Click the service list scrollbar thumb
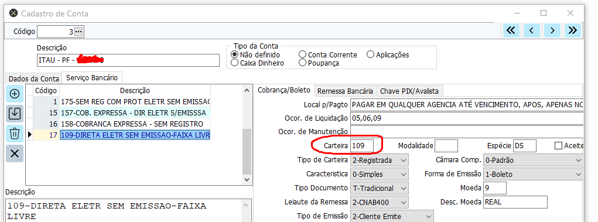 [x=247, y=151]
